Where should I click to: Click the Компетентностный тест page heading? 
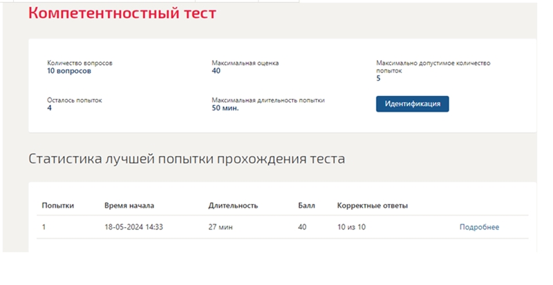pyautogui.click(x=122, y=13)
